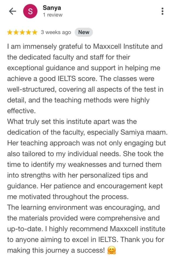175x262 pixels.
Task: Open reviewer name Sanya
Action: click(52, 8)
